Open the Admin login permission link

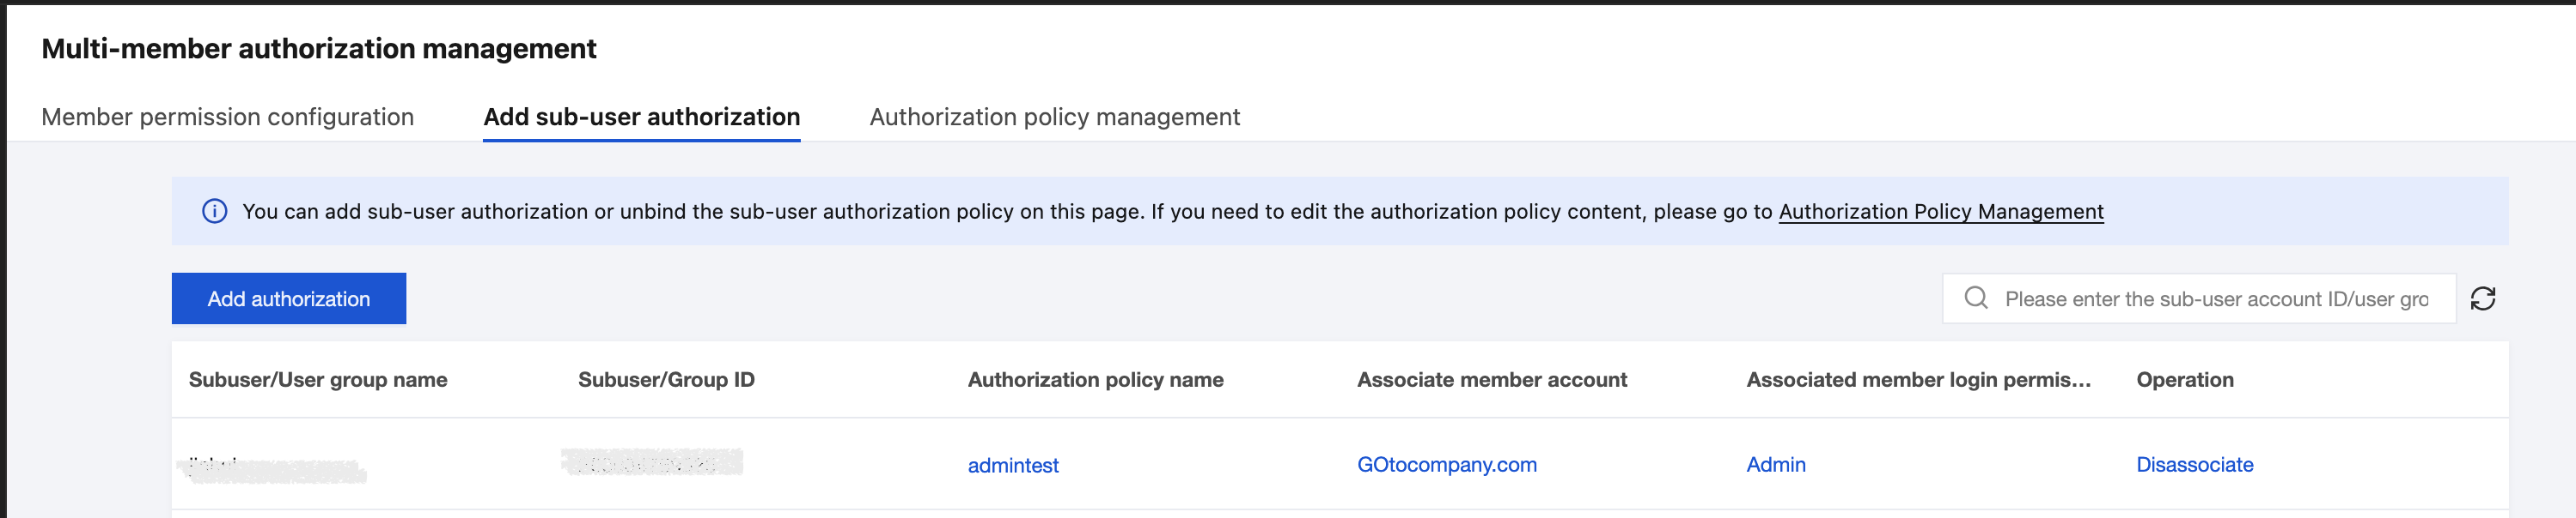pos(1775,464)
